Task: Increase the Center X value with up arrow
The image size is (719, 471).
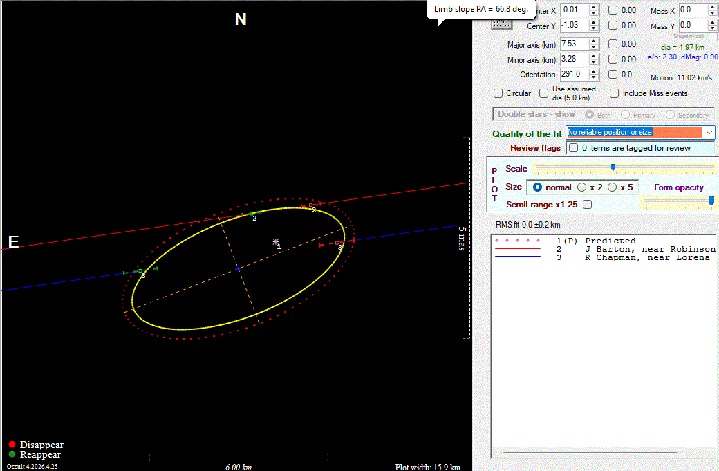Action: coord(594,8)
